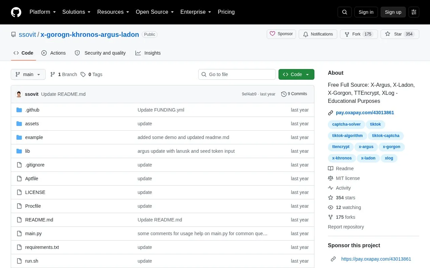
Task: Open ssovit's avatar in the commit bar
Action: pos(19,94)
